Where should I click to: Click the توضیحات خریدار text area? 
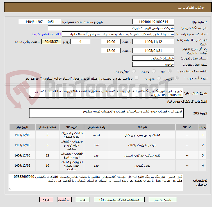coord(96,182)
